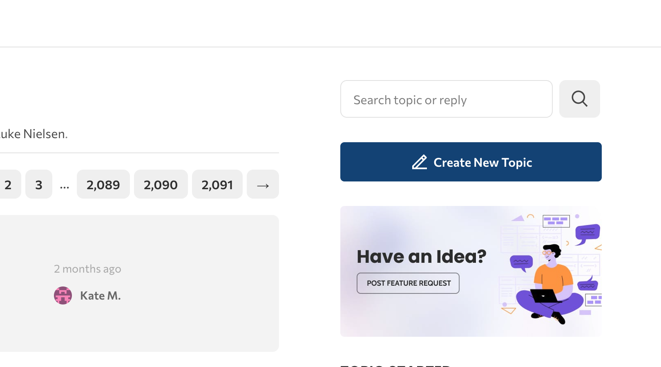Click the pagination ellipsis dots

point(65,186)
